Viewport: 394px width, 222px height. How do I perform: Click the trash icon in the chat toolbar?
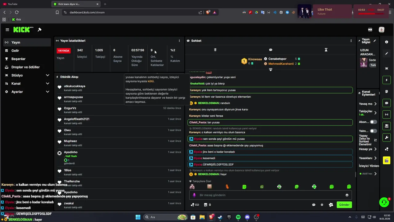click(215, 50)
